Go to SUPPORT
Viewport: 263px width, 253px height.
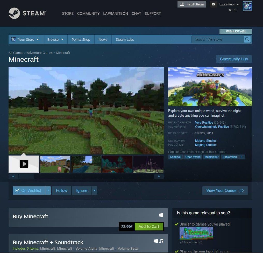153,13
